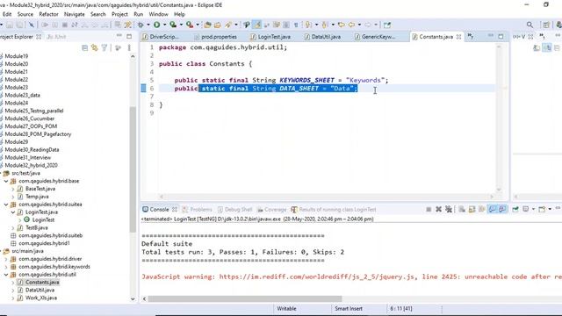Image resolution: width=562 pixels, height=316 pixels.
Task: Collapse the com.qaguides.hybrid.util package
Action: (x=6, y=275)
